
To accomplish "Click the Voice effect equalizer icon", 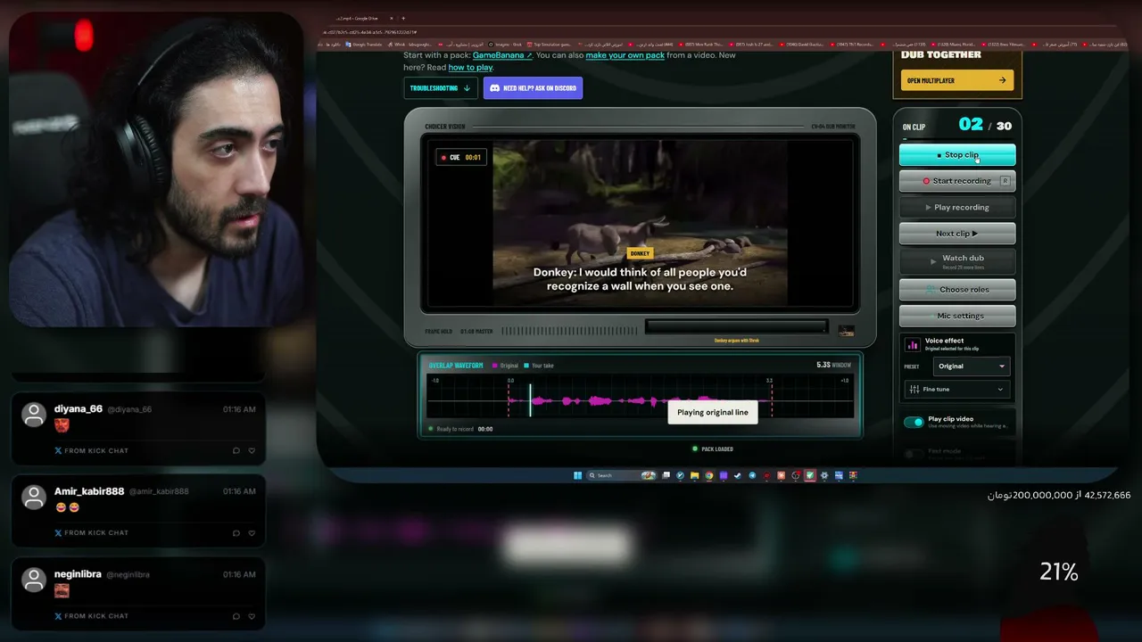I will [x=913, y=344].
